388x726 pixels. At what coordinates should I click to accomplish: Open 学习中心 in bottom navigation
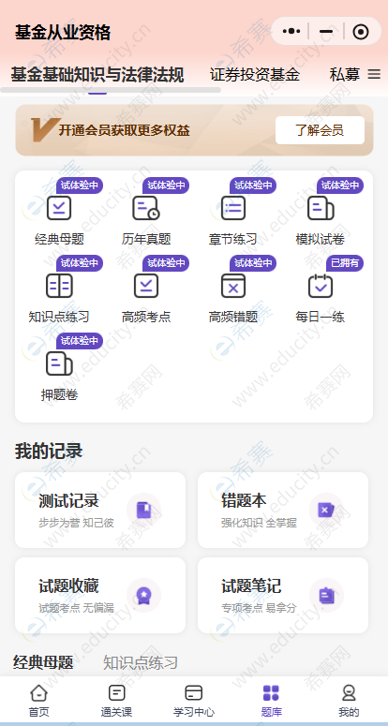coord(194,701)
